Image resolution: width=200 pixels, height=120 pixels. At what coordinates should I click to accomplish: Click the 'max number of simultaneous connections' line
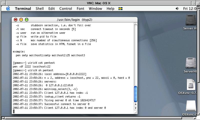tap(64, 40)
